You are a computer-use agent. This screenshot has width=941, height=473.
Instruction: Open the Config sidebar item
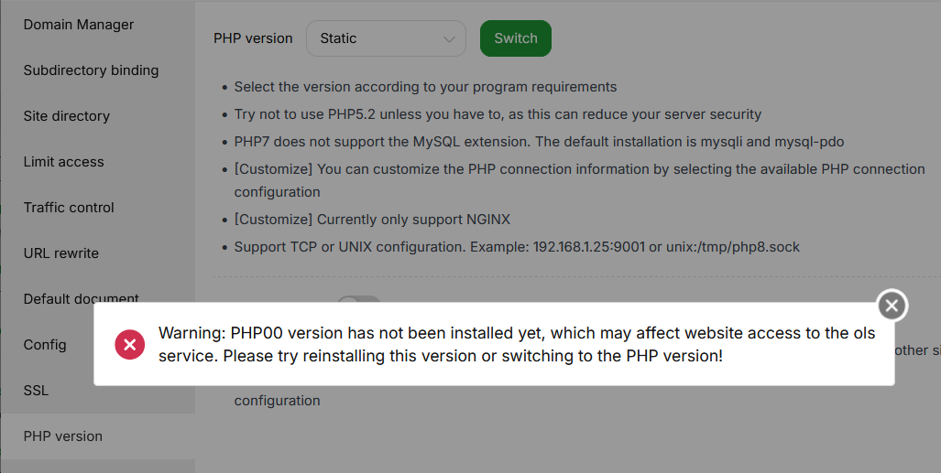click(45, 345)
